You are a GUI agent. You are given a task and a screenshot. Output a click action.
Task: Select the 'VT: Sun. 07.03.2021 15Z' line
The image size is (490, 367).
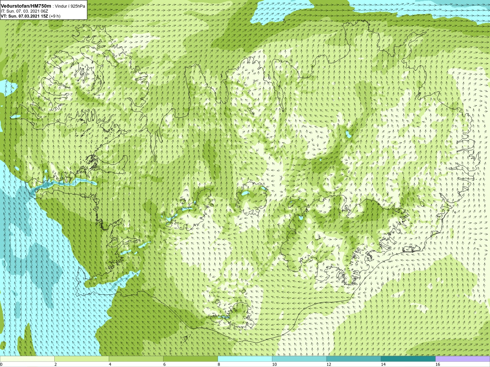point(24,16)
